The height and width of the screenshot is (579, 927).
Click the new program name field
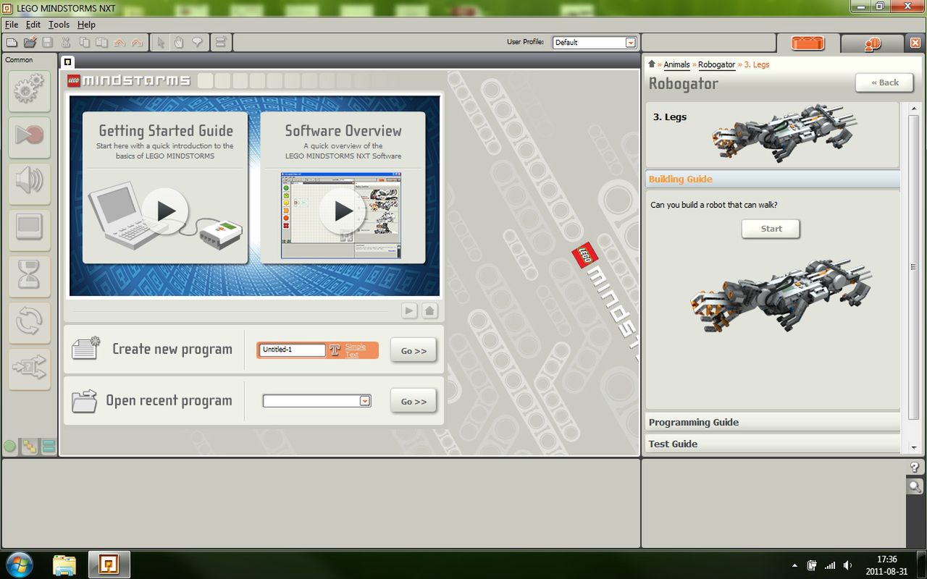pyautogui.click(x=293, y=350)
